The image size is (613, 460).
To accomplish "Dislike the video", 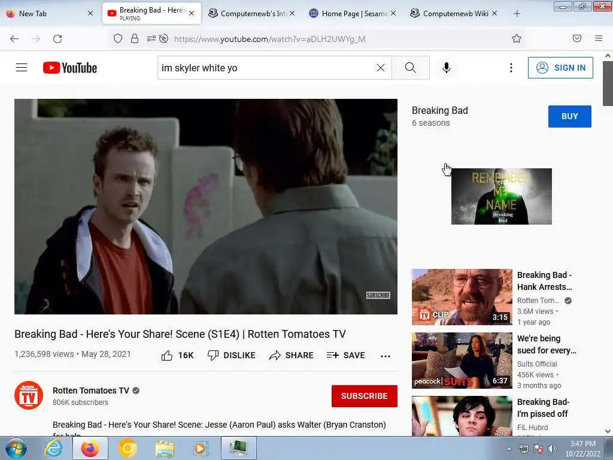I will (x=232, y=355).
